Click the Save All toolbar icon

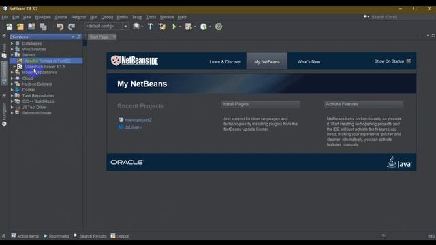pyautogui.click(x=43, y=27)
